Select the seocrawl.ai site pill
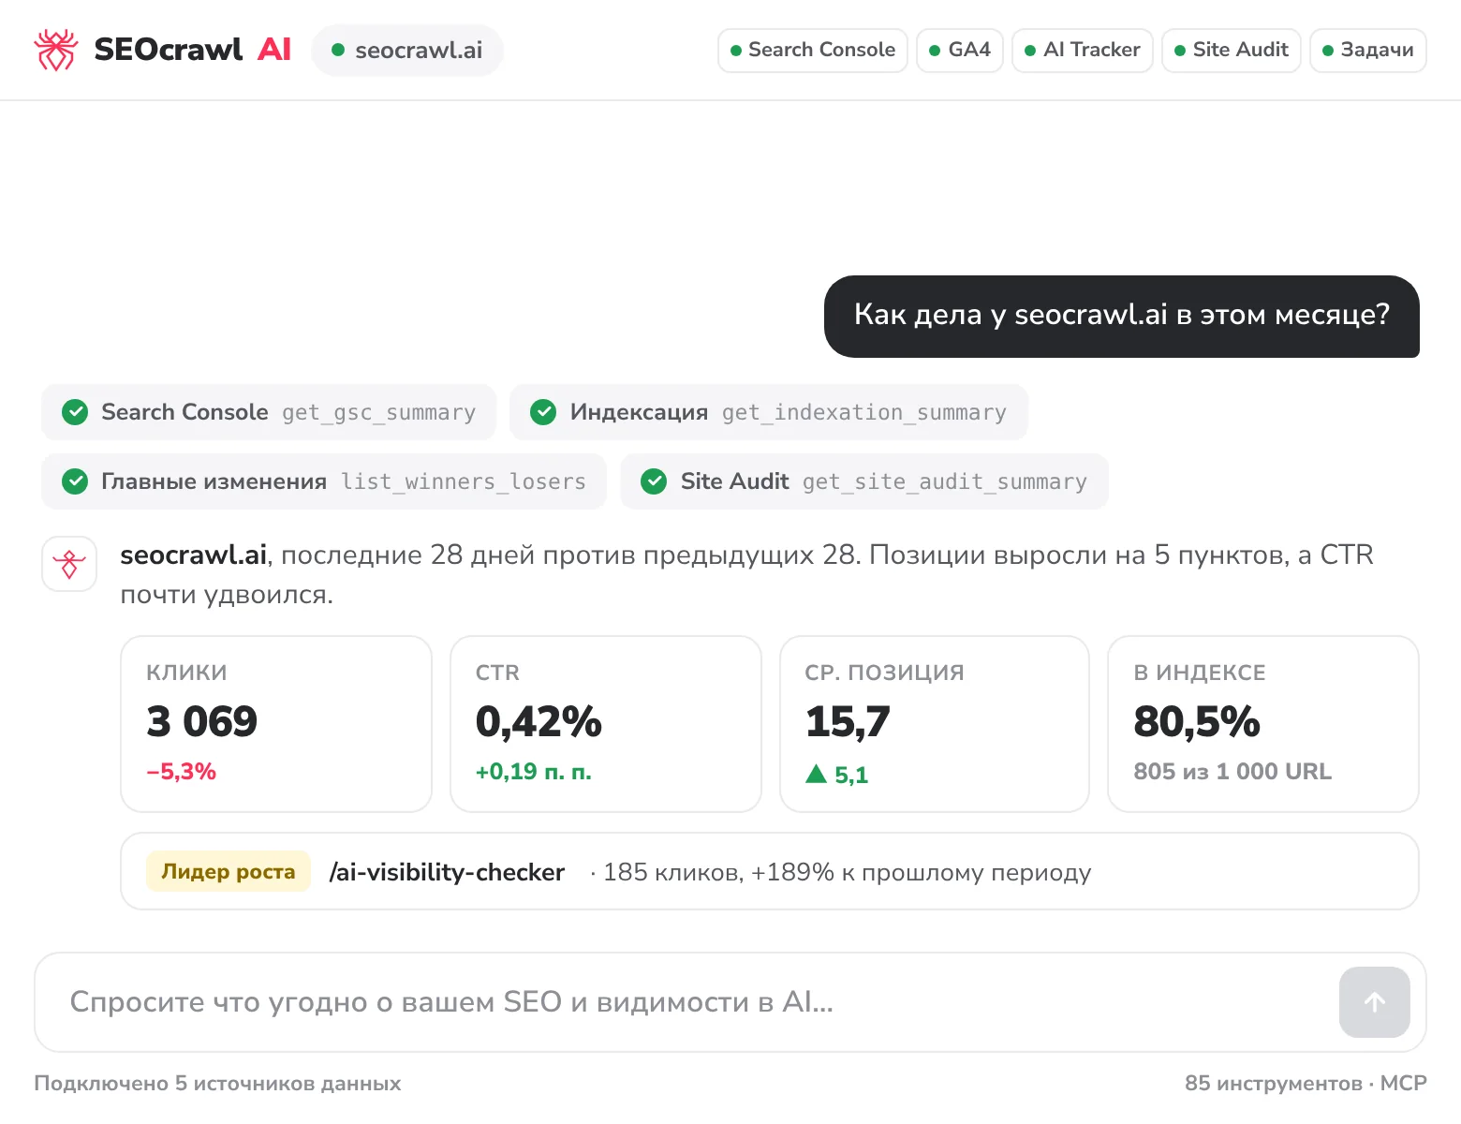This screenshot has width=1461, height=1124. [407, 50]
